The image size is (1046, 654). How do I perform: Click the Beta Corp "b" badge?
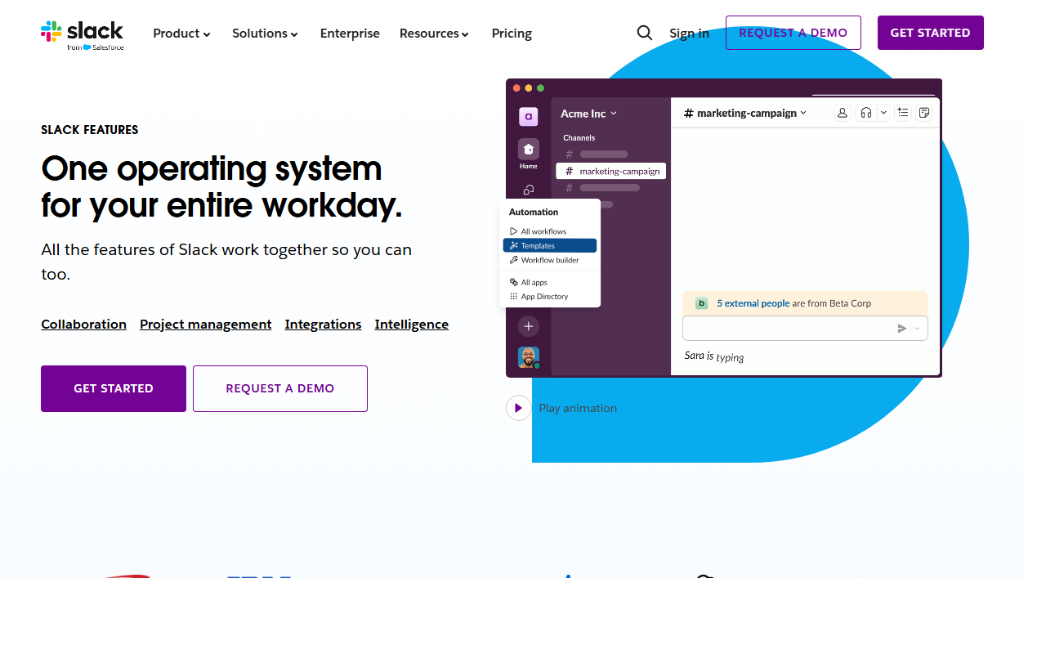(x=701, y=303)
